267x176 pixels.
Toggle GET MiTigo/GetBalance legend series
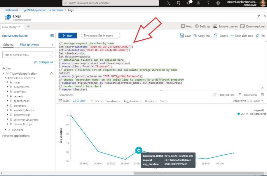[252, 114]
